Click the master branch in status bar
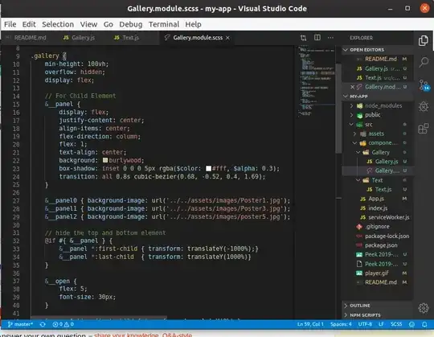434x337 pixels. [x=20, y=324]
